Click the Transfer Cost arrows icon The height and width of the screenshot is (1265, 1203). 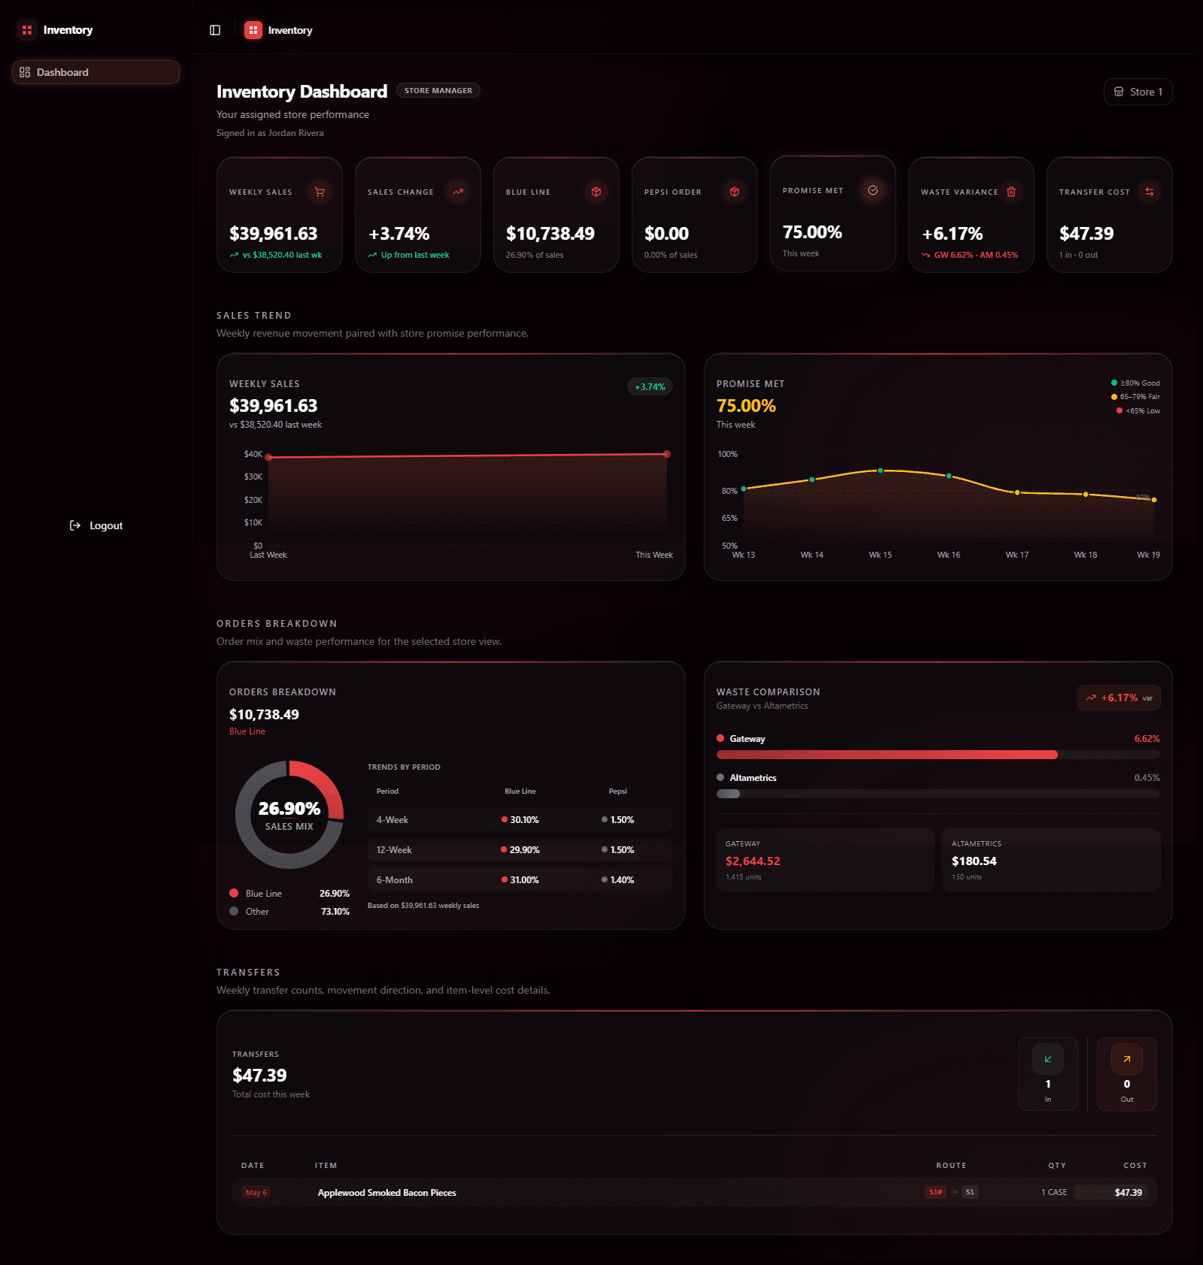coord(1150,192)
